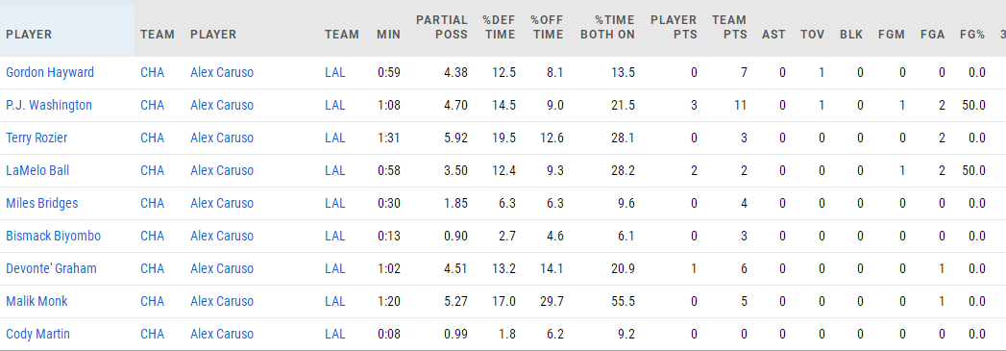This screenshot has width=1006, height=351.
Task: Open the Gordon Hayward player link
Action: (50, 72)
